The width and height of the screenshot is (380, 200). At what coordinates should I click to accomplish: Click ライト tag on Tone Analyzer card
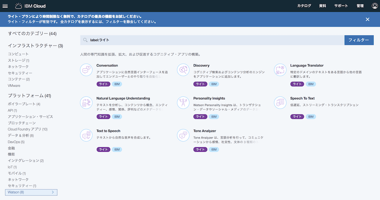coord(200,150)
